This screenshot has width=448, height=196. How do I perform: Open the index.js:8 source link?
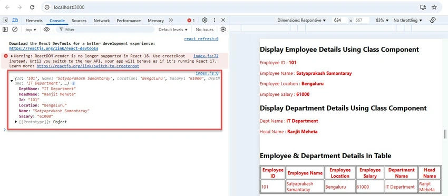point(207,73)
